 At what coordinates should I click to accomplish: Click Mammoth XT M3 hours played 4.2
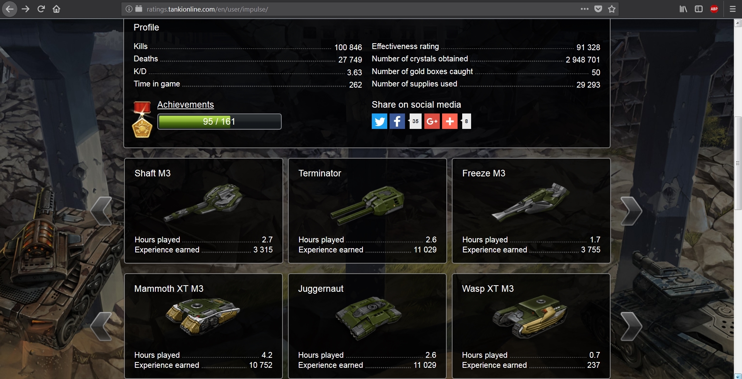267,355
